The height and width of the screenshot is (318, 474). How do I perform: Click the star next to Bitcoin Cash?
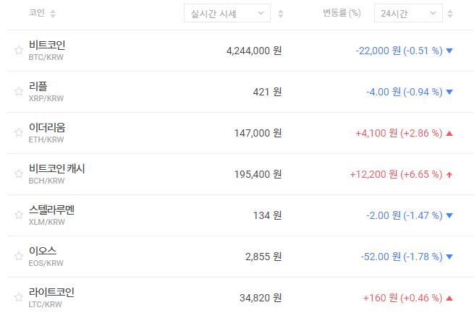(19, 174)
